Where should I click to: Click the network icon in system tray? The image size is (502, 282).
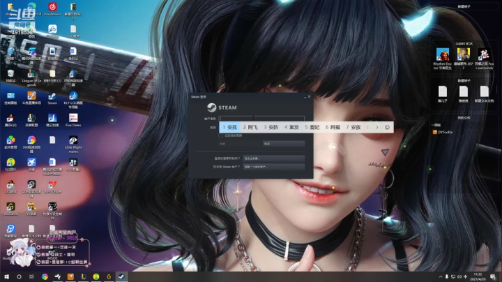click(453, 276)
